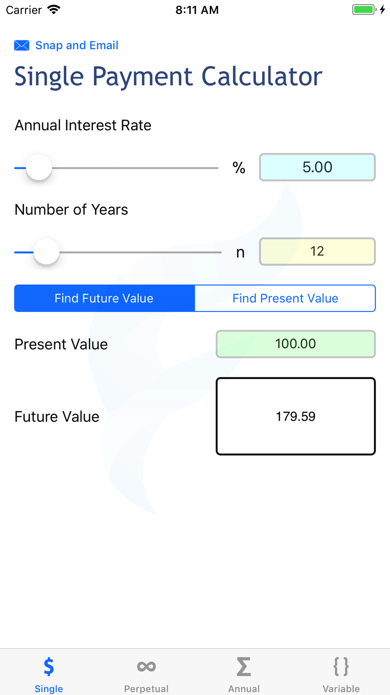This screenshot has width=390, height=695.
Task: Tap the Variable tab label
Action: click(x=341, y=688)
